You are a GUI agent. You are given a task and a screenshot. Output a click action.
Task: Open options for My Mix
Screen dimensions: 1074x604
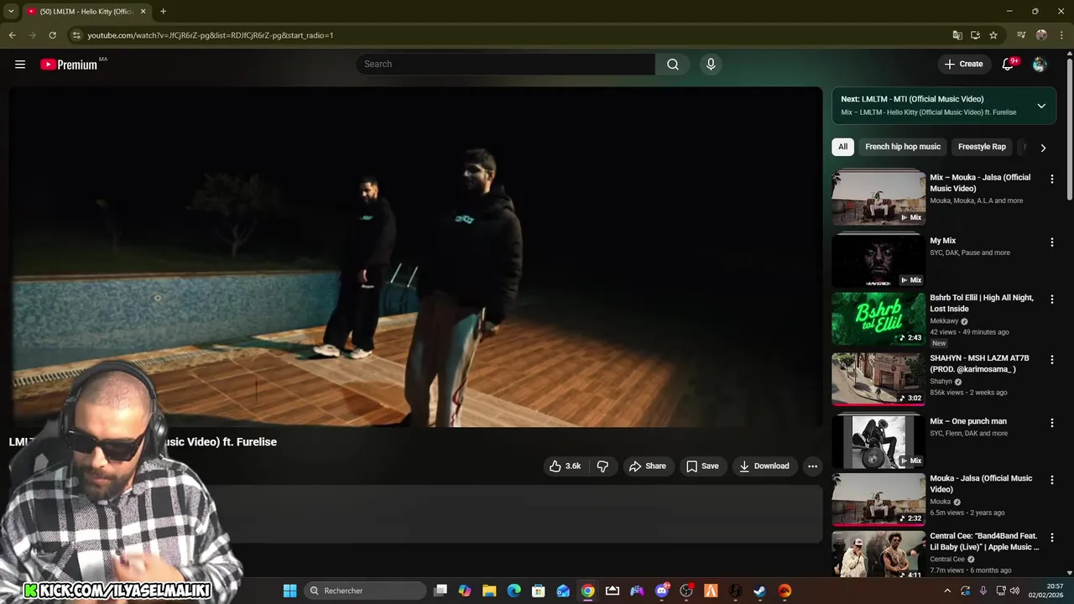point(1052,242)
